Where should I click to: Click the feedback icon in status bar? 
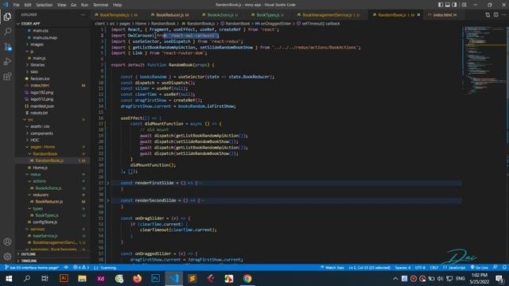click(x=495, y=268)
